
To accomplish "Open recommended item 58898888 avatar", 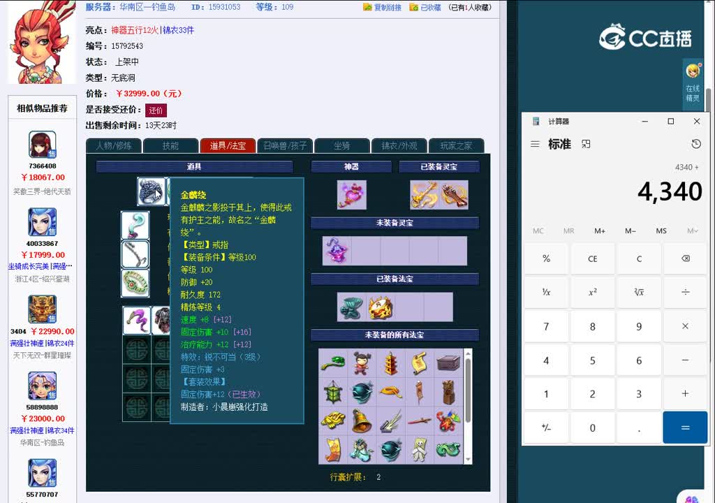I will tap(43, 386).
